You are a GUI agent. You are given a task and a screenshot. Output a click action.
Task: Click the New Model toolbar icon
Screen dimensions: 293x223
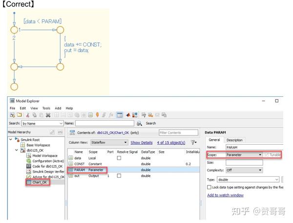click(12, 115)
